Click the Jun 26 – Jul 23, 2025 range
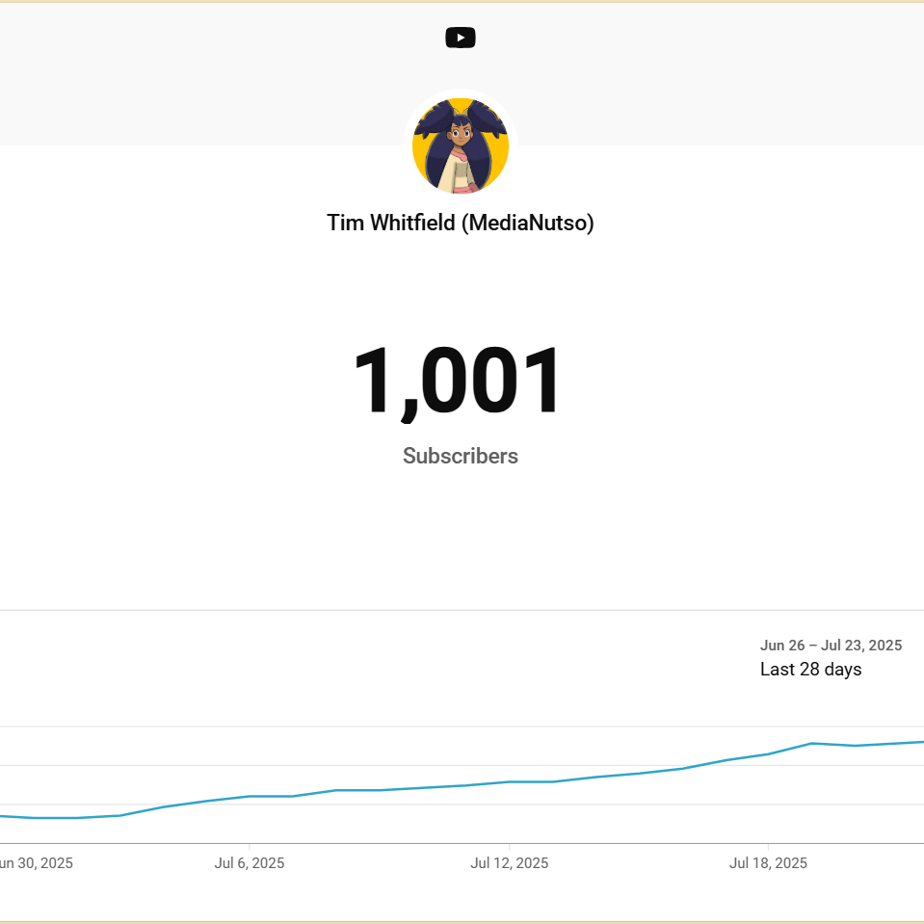 pyautogui.click(x=831, y=646)
